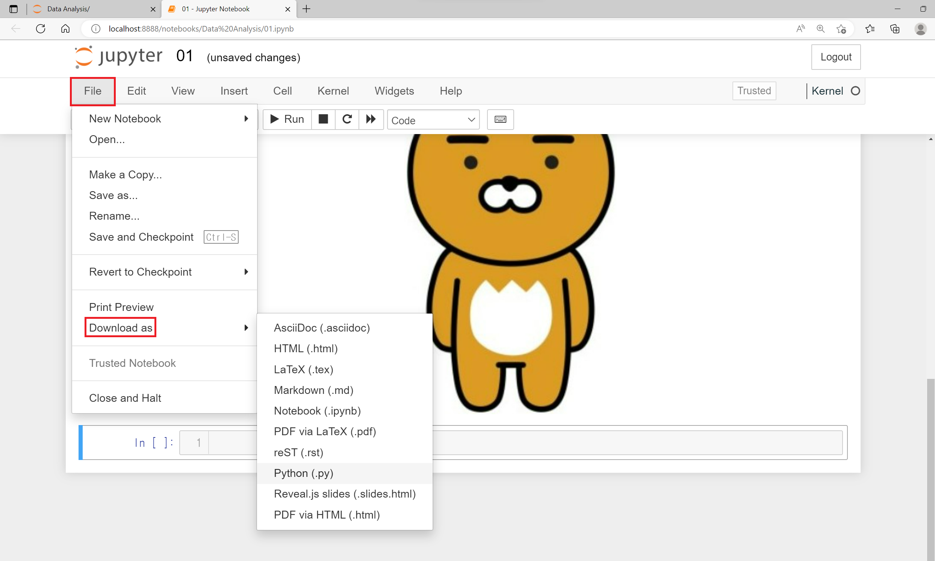Click the interrupt kernel stop icon
Viewport: 935px width, 561px height.
(x=323, y=119)
